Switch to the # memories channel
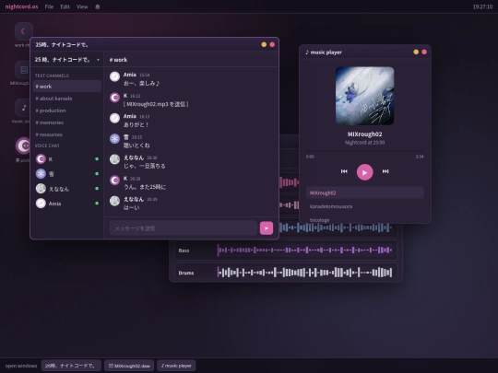Screen dimensions: 498x373 pyautogui.click(x=67, y=122)
